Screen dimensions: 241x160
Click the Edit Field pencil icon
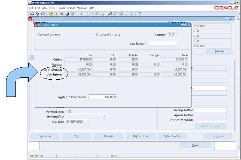click(x=110, y=14)
